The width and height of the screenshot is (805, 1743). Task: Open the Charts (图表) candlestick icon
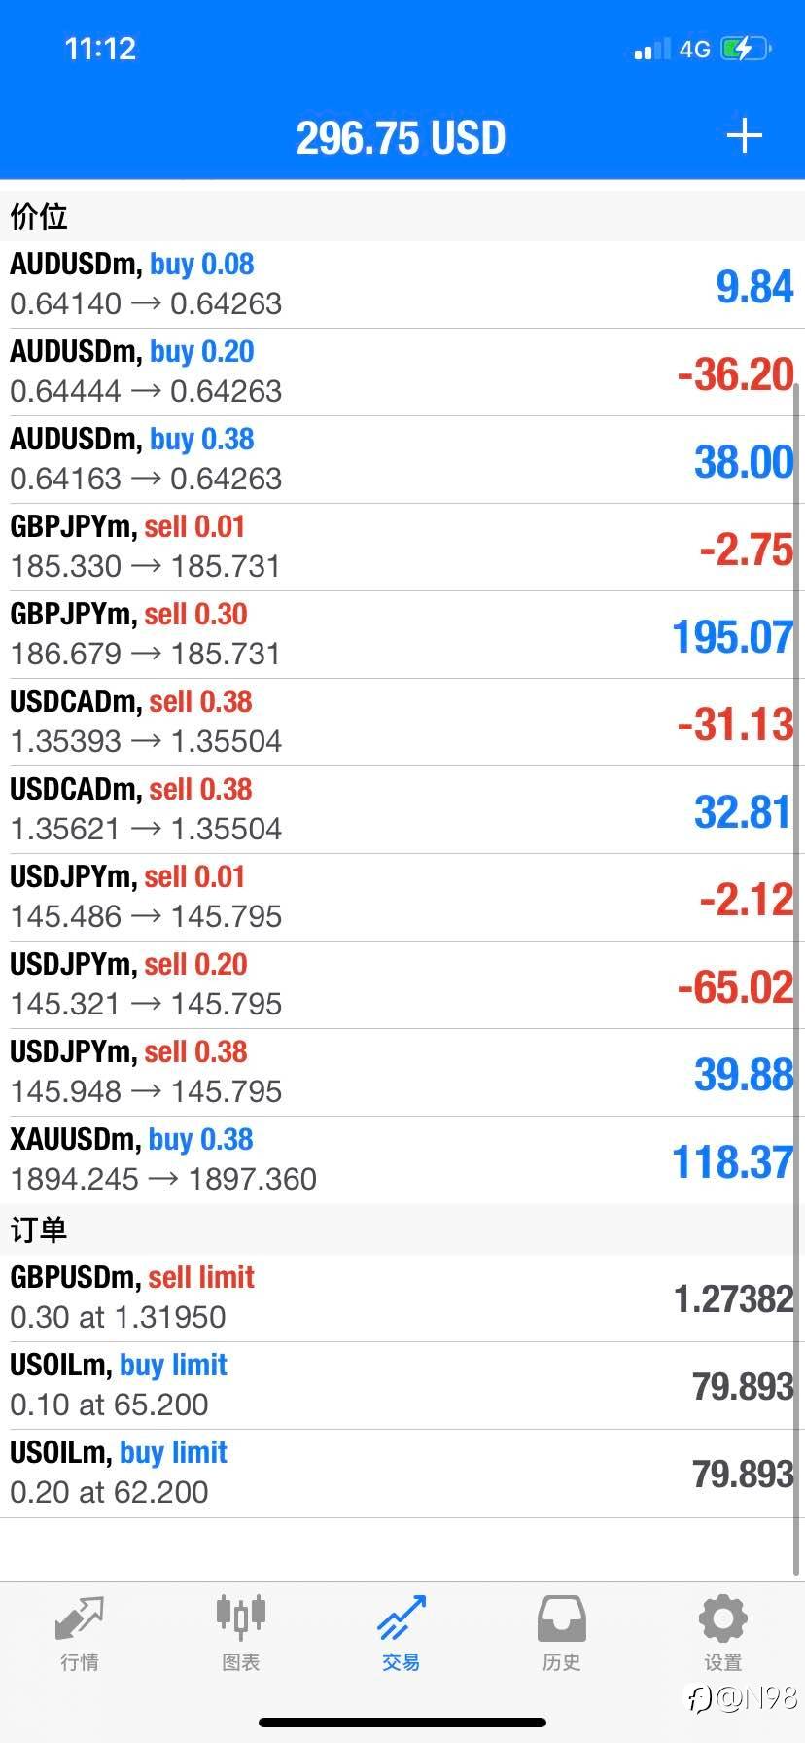240,1617
